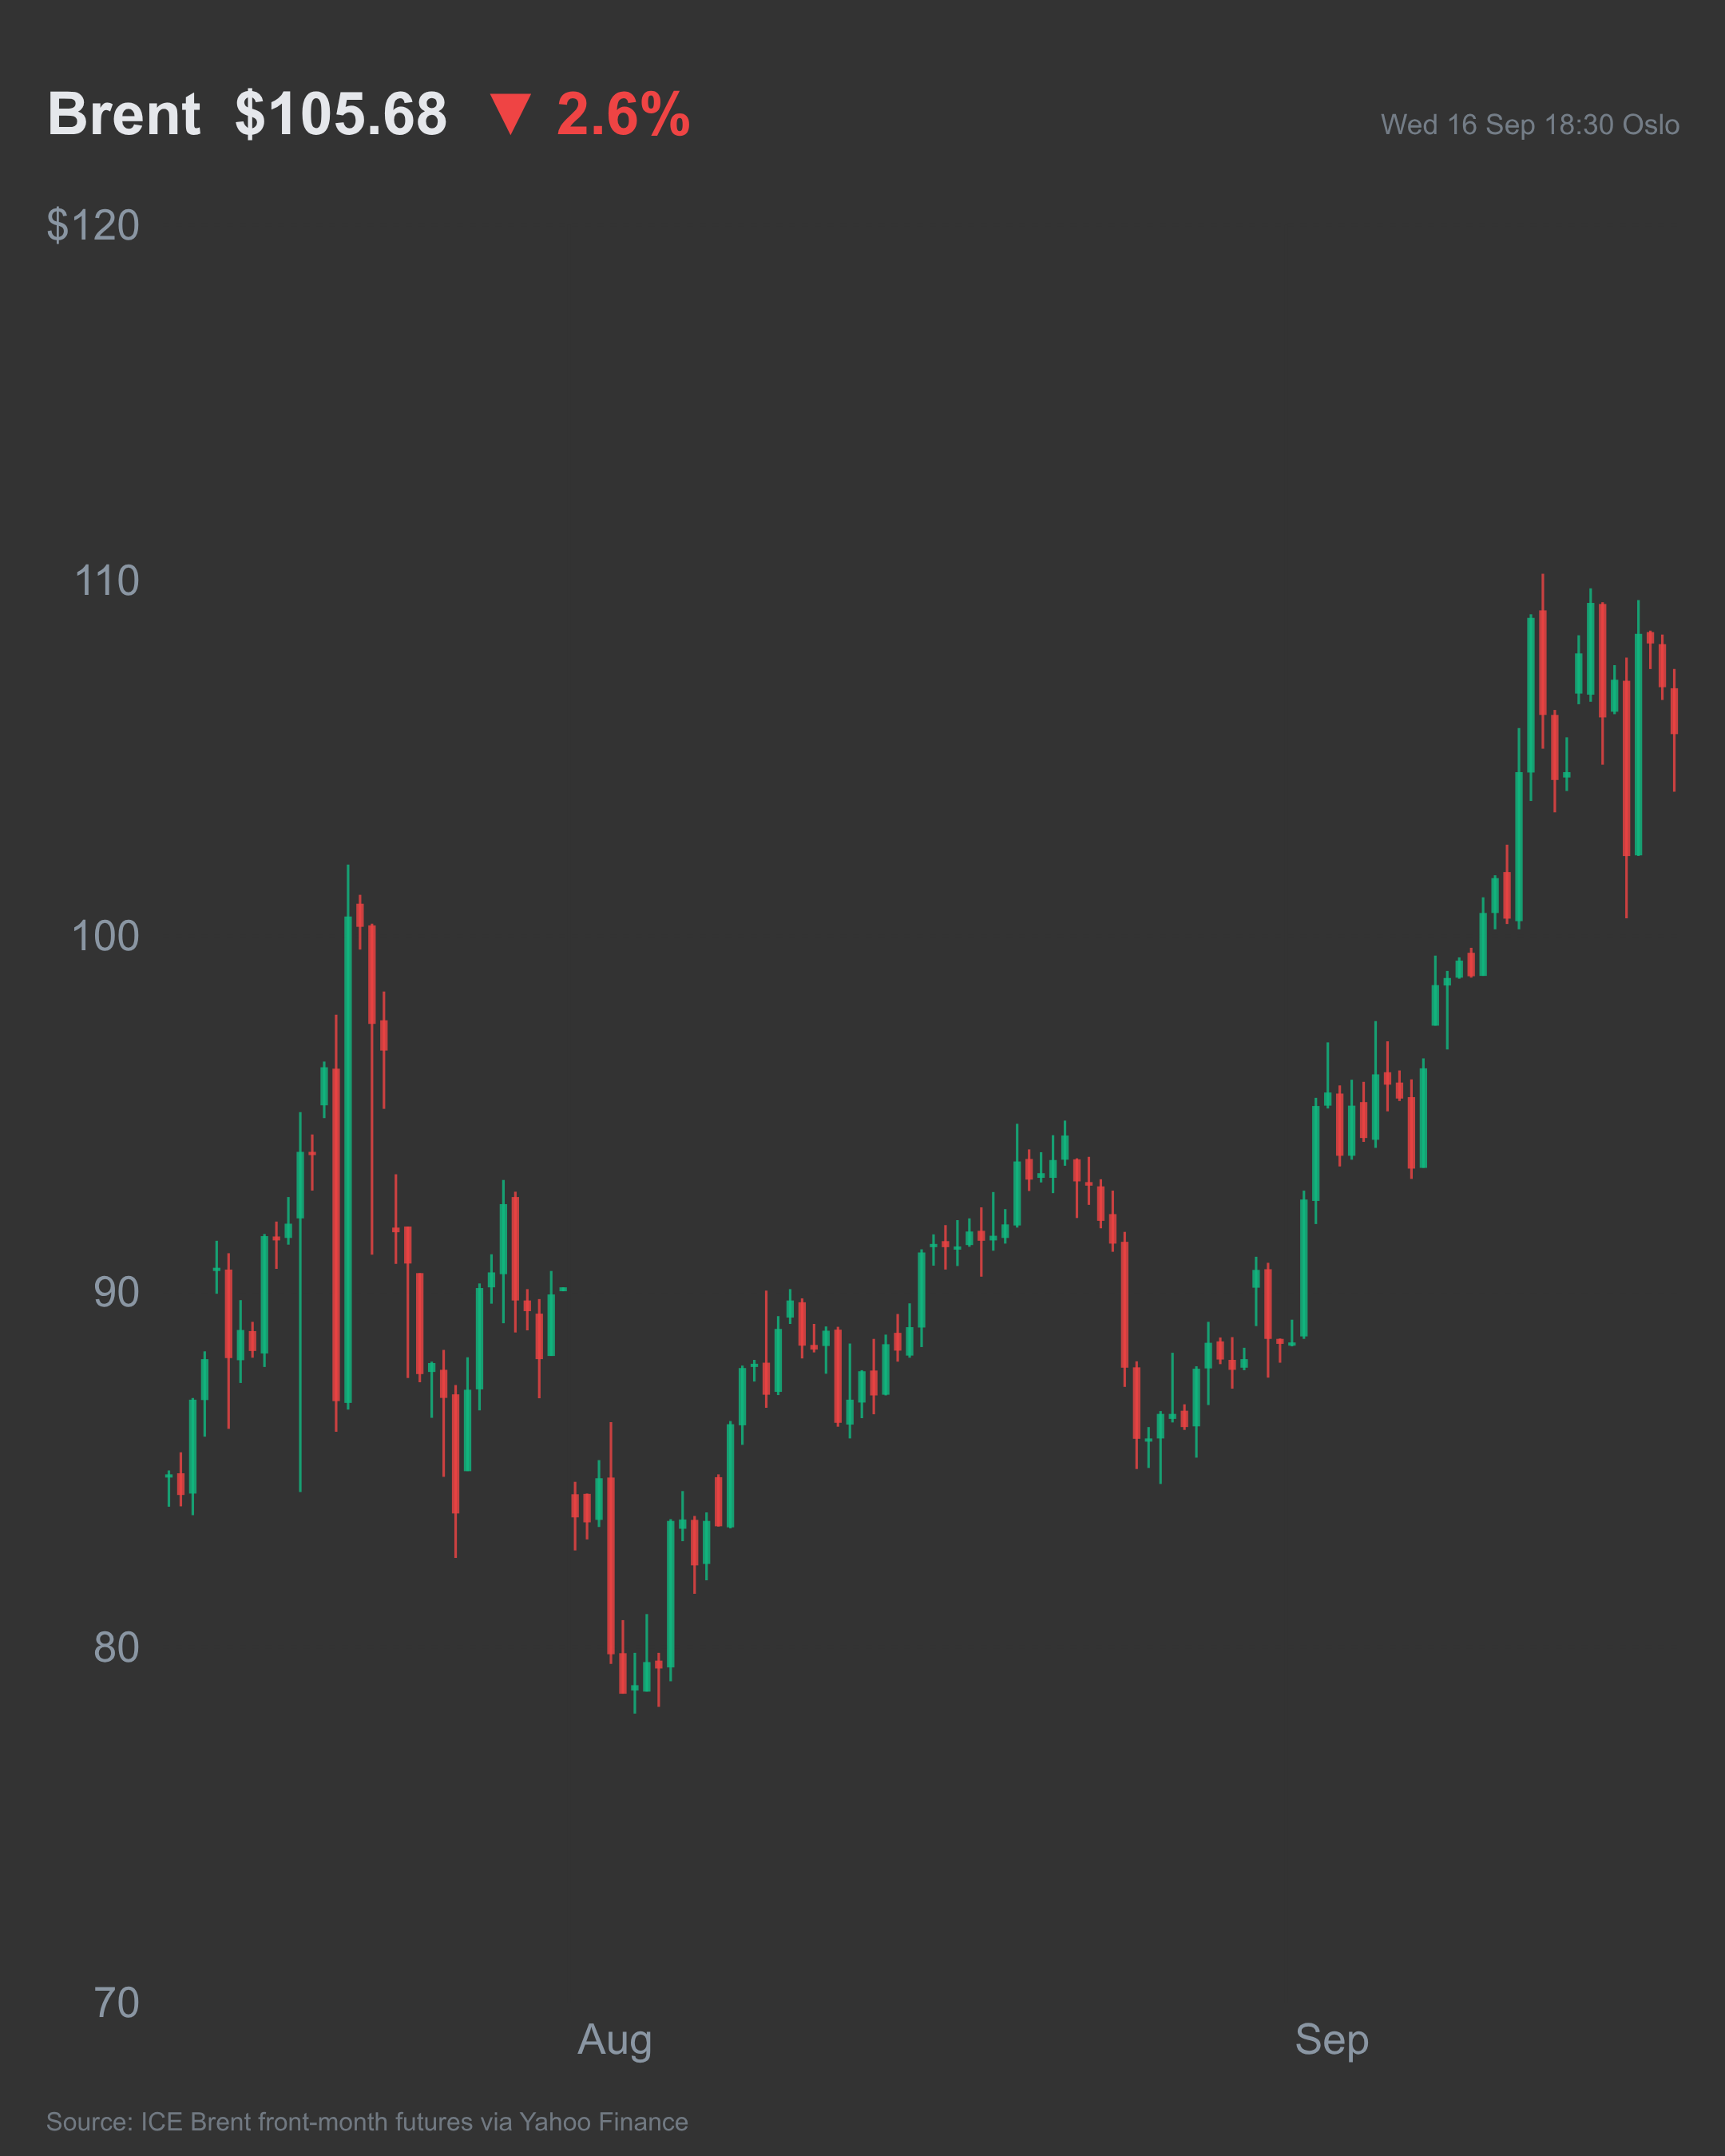Image resolution: width=1725 pixels, height=2156 pixels.
Task: Click the highest red candle near 110
Action: (1543, 661)
